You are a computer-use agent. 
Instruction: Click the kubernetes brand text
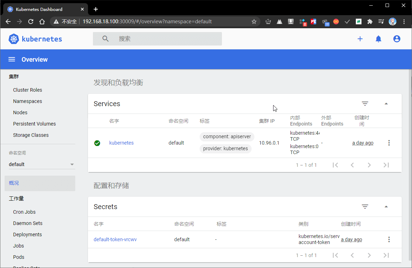tap(42, 39)
